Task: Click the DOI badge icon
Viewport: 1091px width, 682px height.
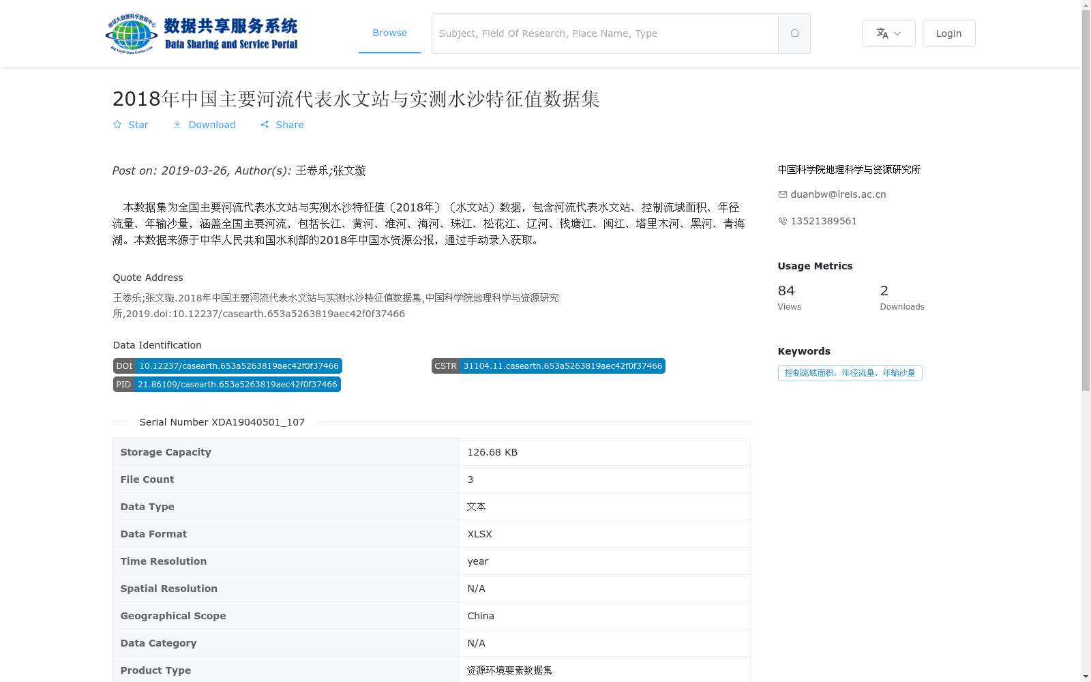Action: click(x=124, y=366)
